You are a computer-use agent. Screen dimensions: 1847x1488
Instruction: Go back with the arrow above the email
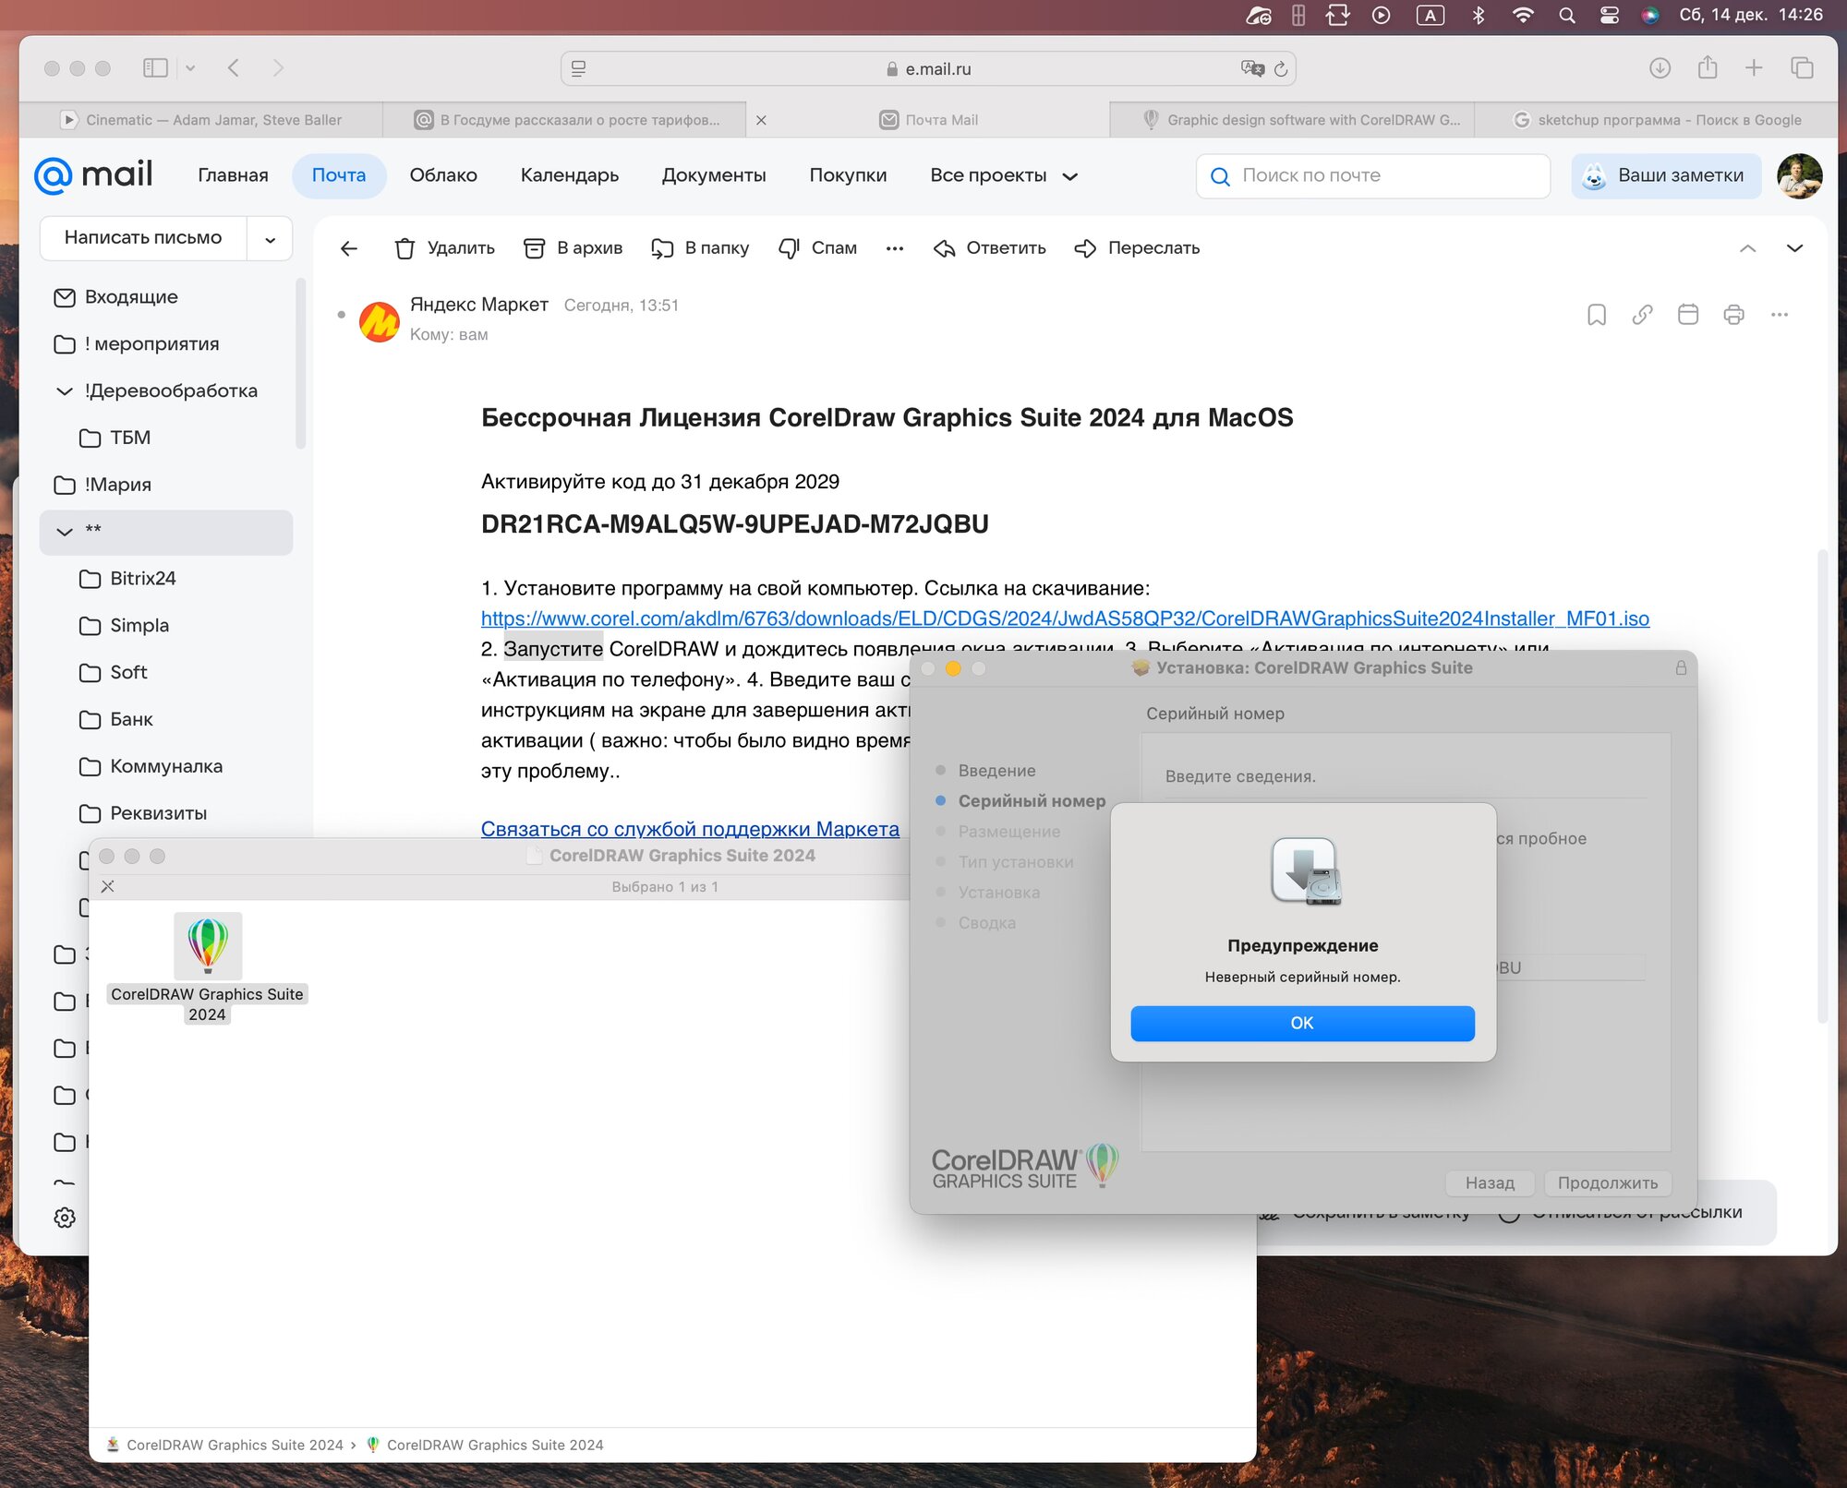click(x=349, y=248)
